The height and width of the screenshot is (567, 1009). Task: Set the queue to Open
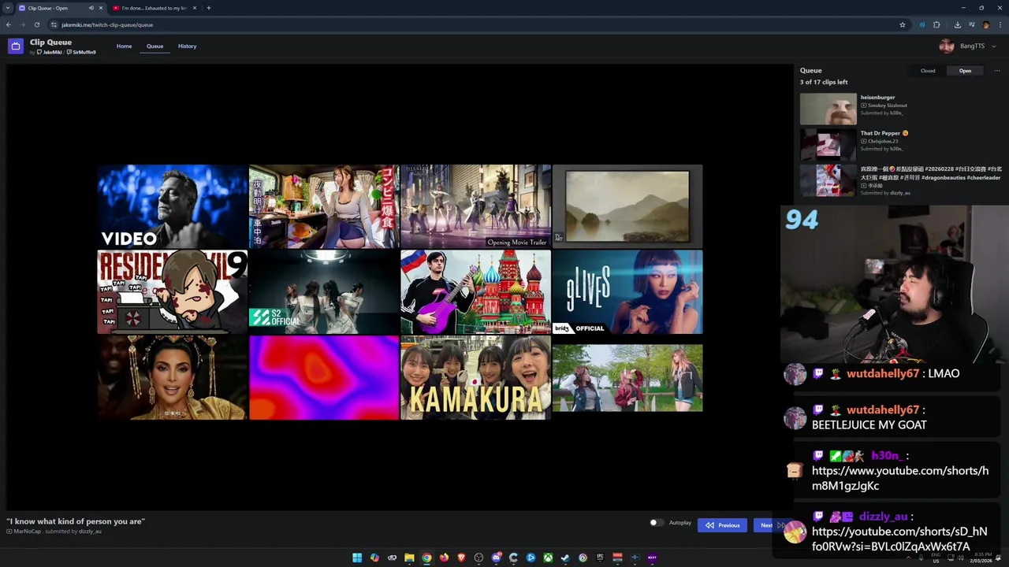coord(965,71)
